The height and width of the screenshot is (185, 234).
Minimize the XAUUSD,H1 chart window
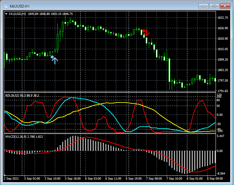click(x=203, y=6)
